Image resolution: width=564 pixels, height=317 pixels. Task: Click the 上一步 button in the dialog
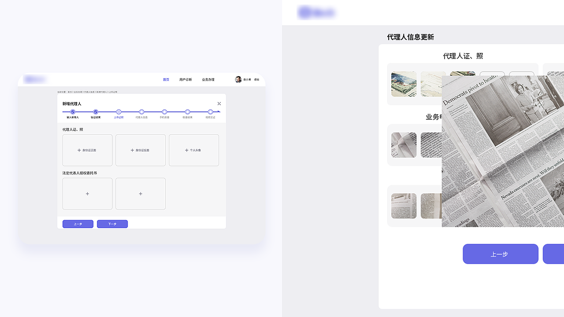(x=78, y=224)
